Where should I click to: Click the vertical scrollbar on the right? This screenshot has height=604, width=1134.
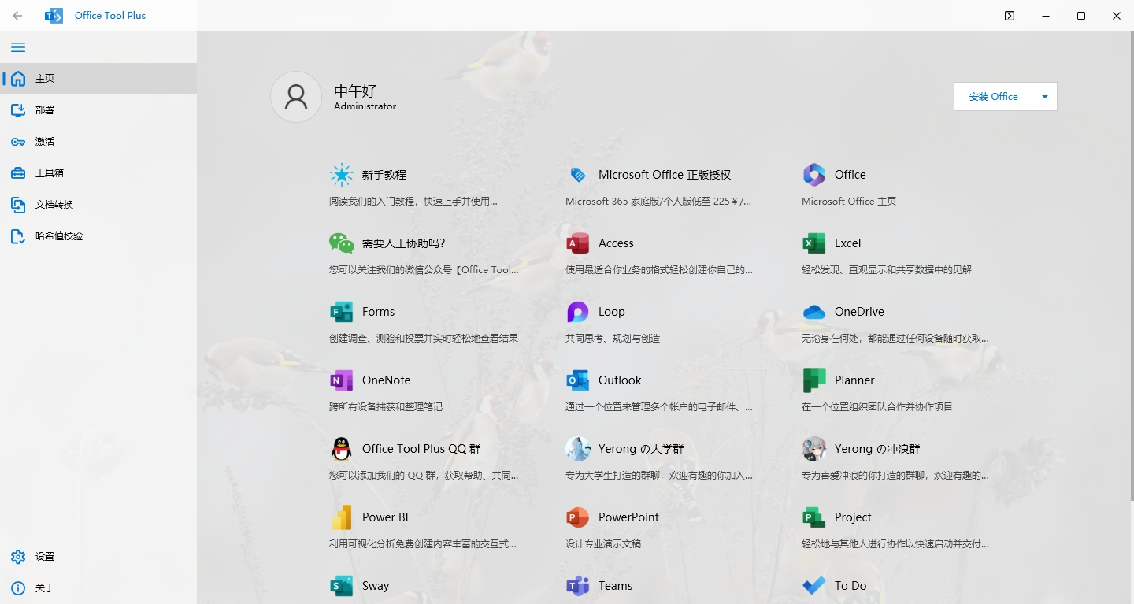[1131, 265]
